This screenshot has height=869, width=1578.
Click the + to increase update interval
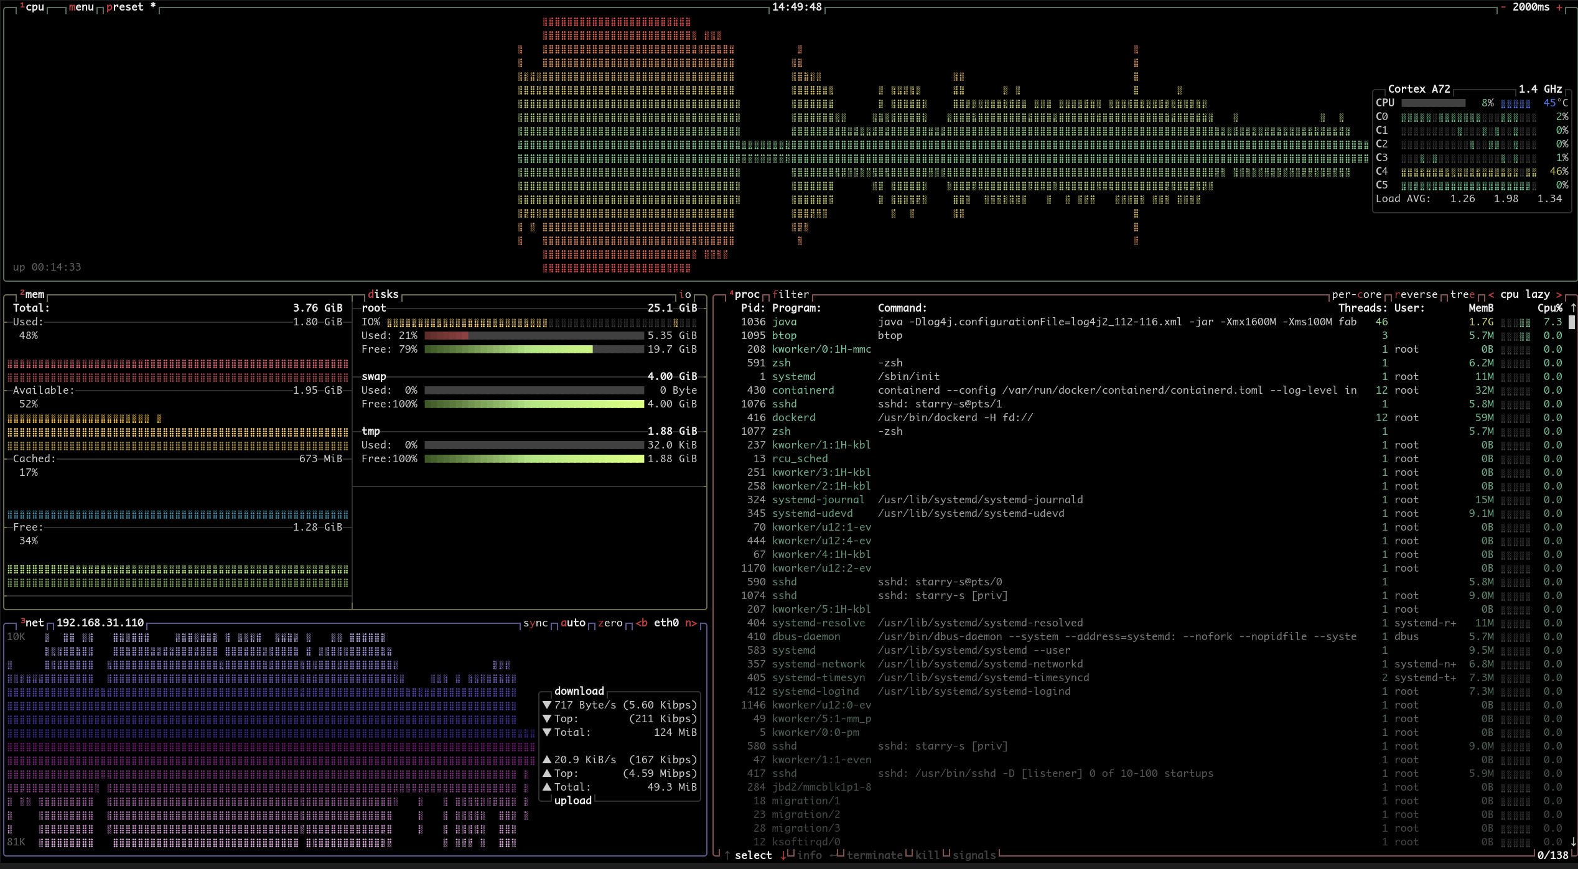1561,7
